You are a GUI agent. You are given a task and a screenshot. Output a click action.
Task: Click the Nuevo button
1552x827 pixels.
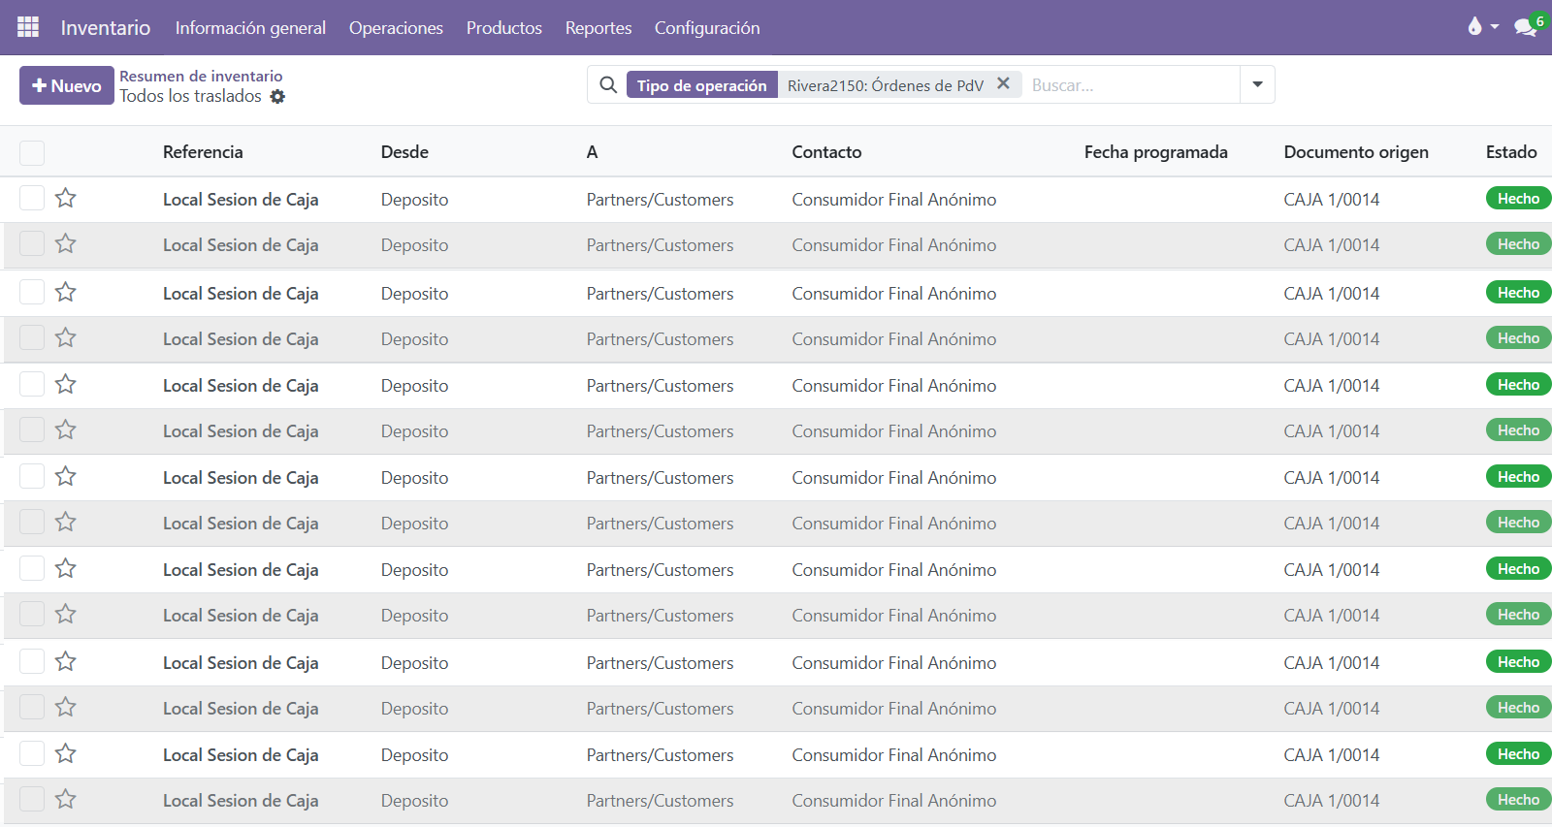pyautogui.click(x=67, y=85)
